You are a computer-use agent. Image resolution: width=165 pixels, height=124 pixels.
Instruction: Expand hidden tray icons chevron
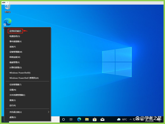click(131, 119)
